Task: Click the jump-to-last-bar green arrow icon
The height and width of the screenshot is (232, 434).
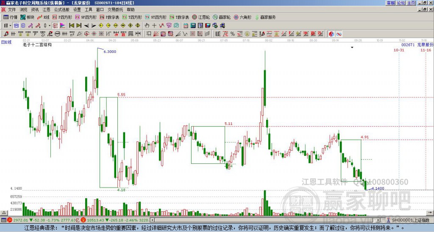Action: (x=79, y=25)
